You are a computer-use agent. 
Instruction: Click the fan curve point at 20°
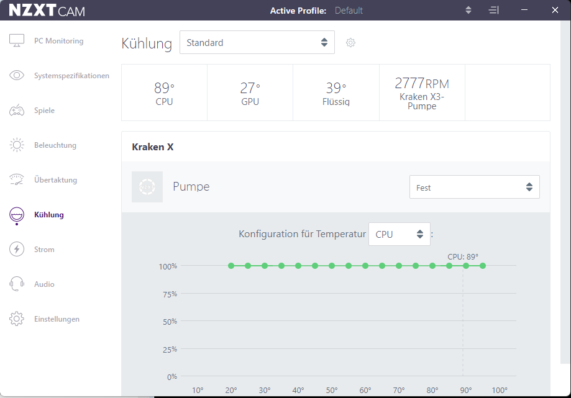(231, 266)
